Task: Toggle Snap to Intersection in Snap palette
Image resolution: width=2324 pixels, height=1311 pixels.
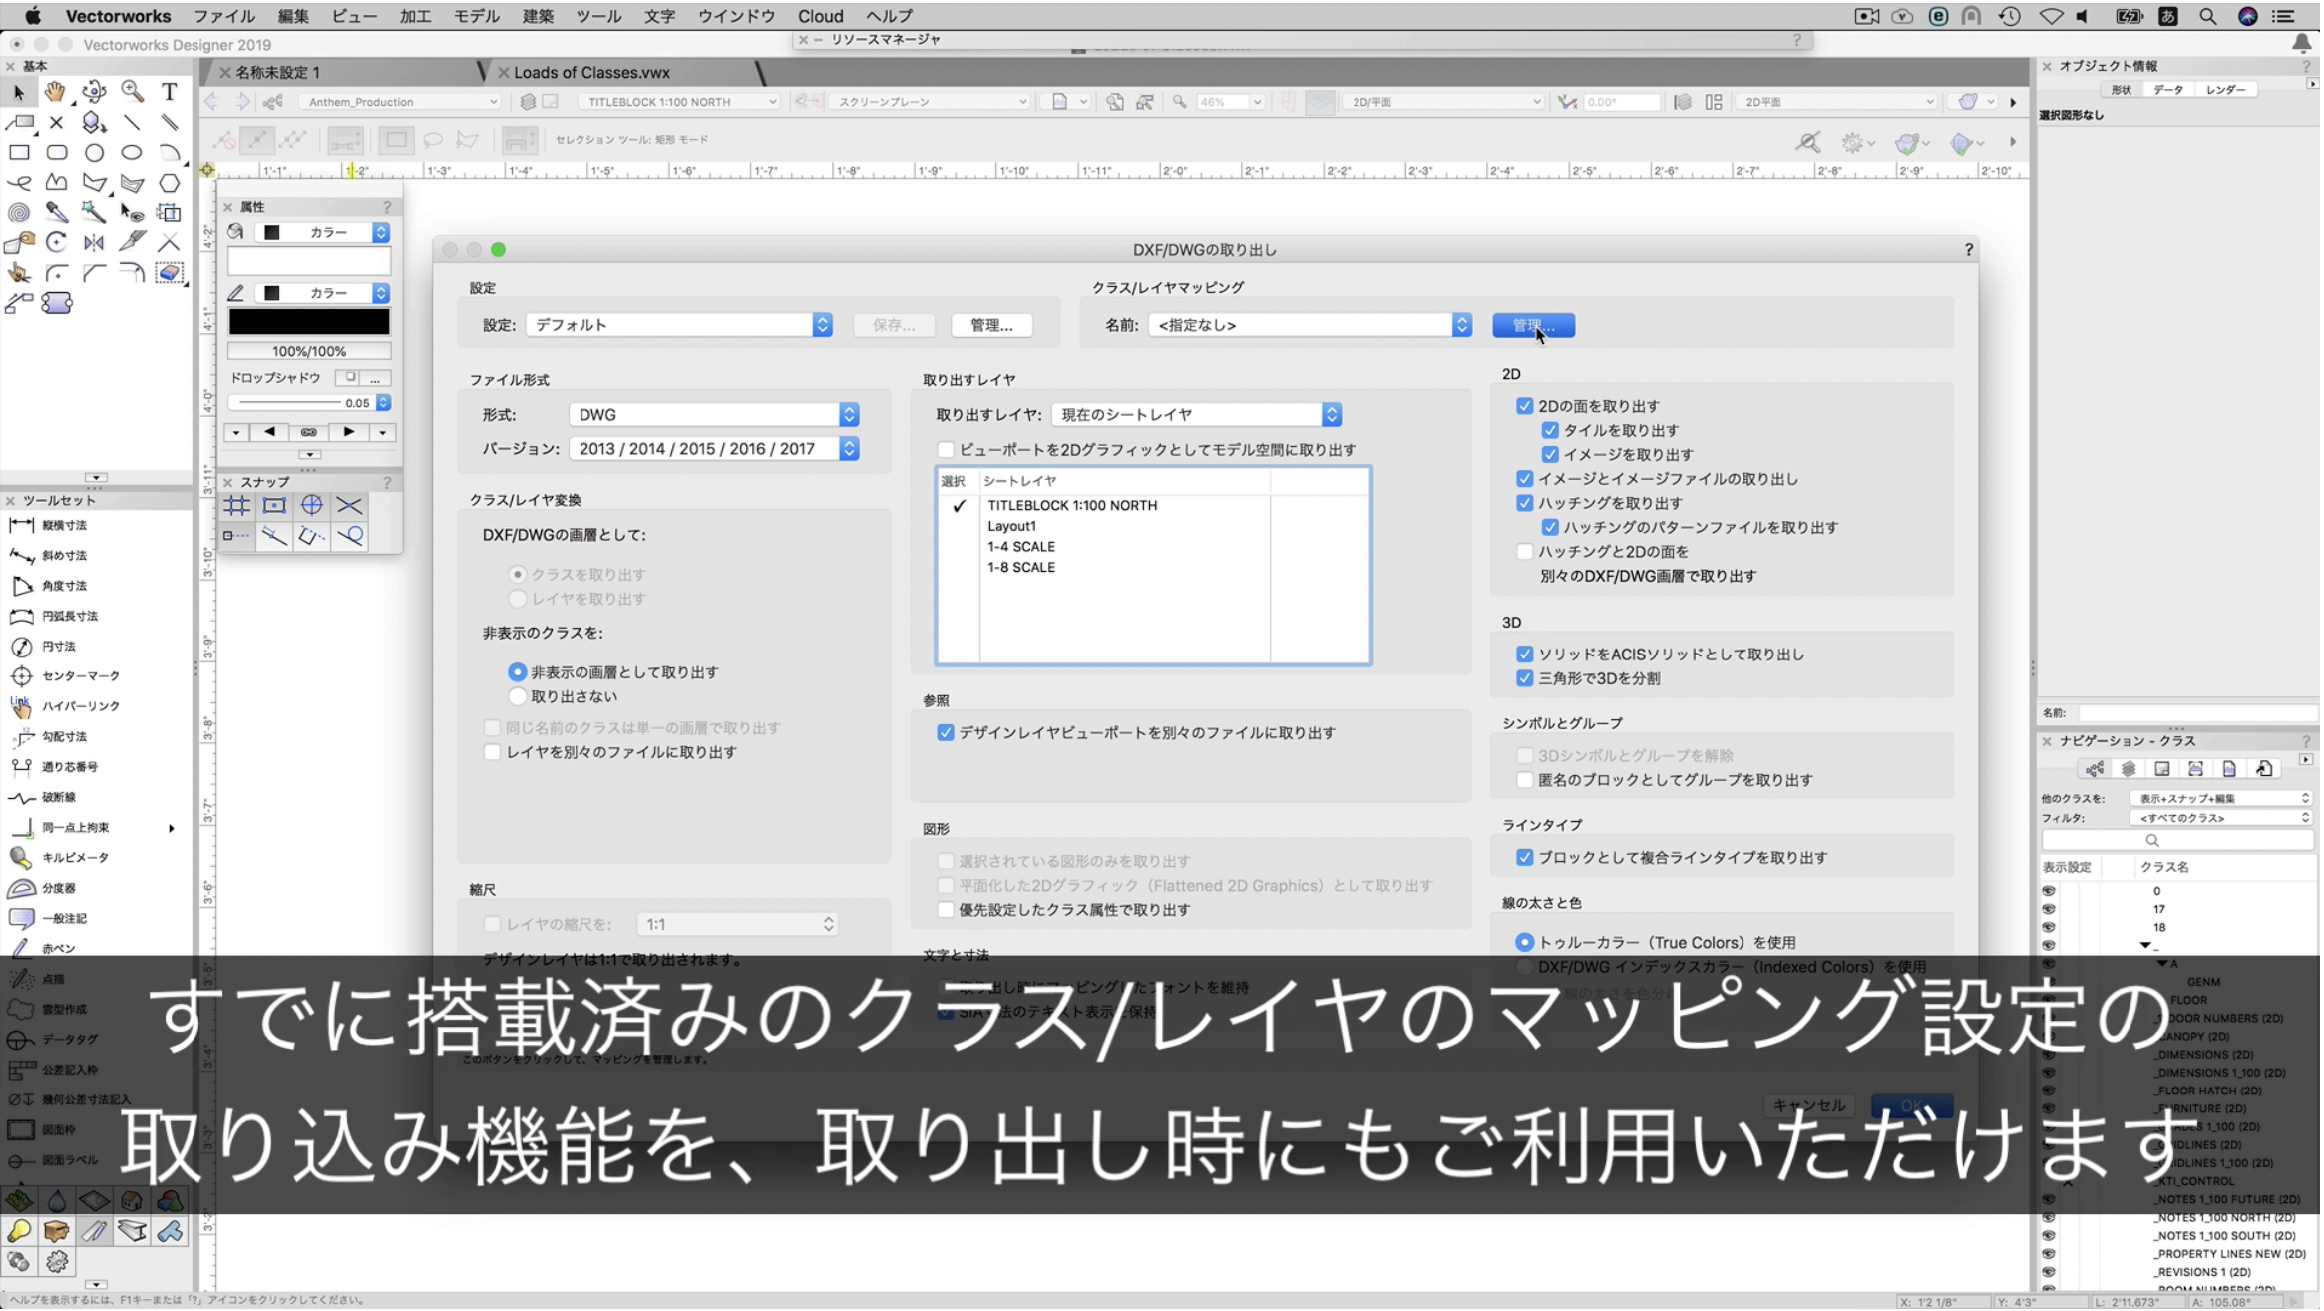Action: (x=350, y=506)
